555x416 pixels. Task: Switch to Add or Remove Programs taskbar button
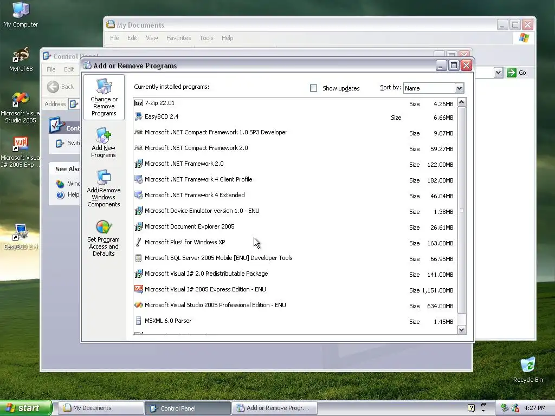(x=275, y=408)
